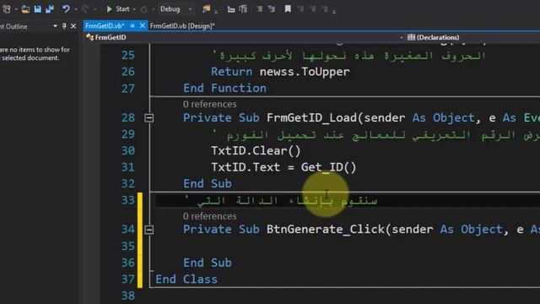Click line number 26
Screen dimensions: 540x304
pyautogui.click(x=128, y=71)
